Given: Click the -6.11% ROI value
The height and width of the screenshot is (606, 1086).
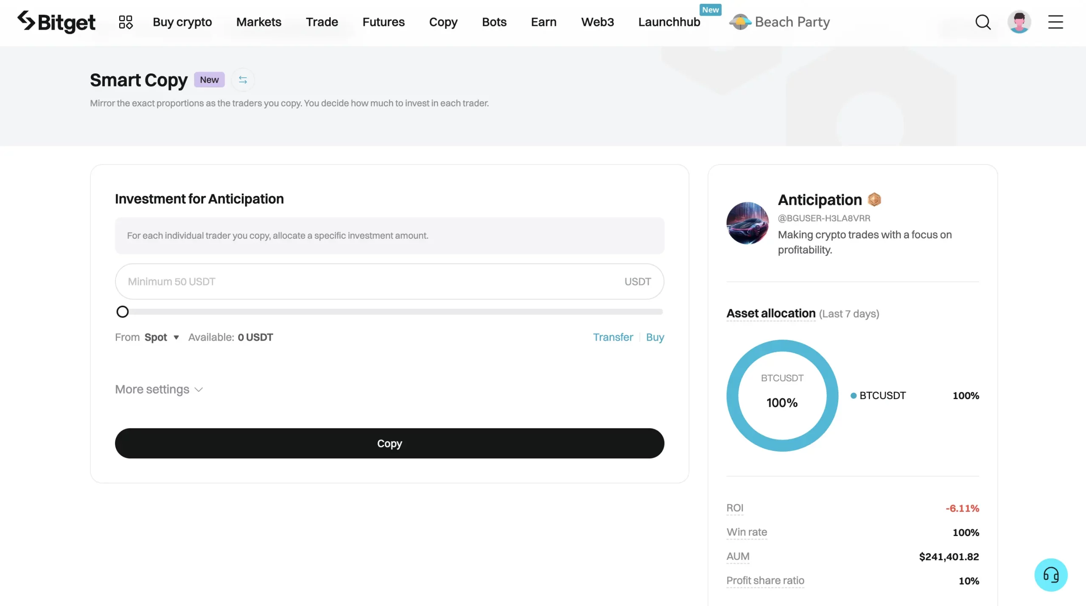Looking at the screenshot, I should [x=962, y=508].
